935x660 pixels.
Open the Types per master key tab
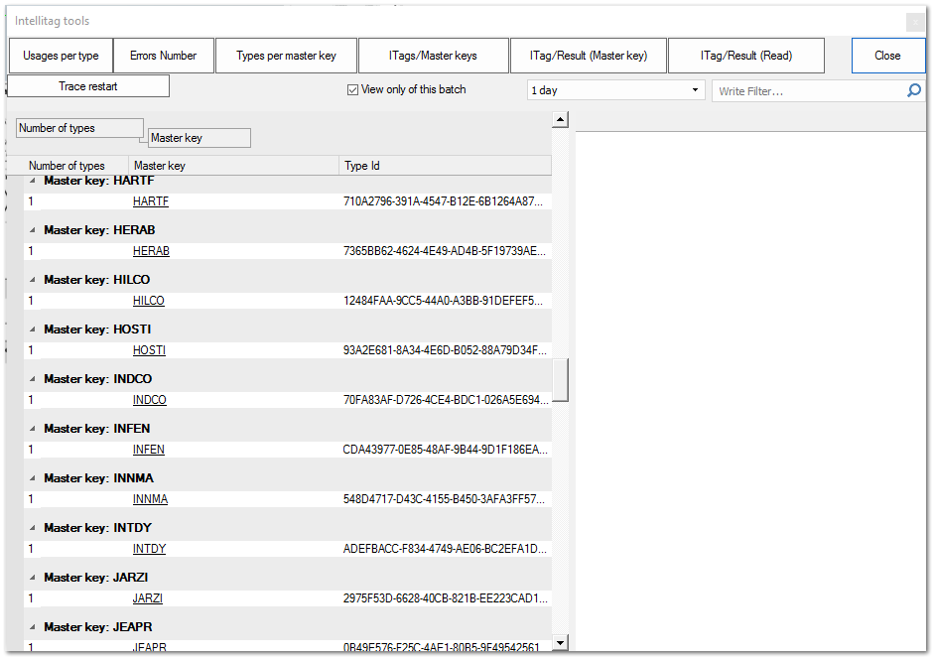pyautogui.click(x=286, y=55)
